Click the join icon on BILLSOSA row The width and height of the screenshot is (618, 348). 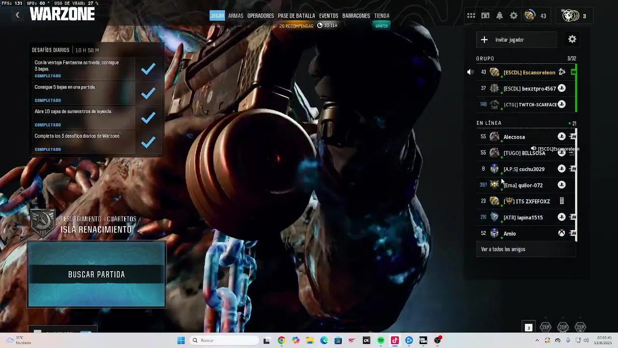click(572, 153)
